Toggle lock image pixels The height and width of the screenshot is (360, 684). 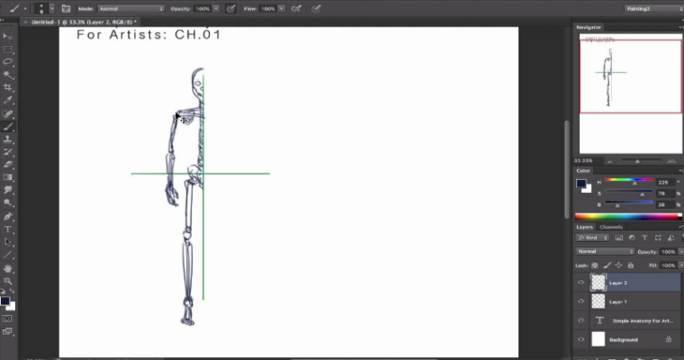tap(607, 265)
